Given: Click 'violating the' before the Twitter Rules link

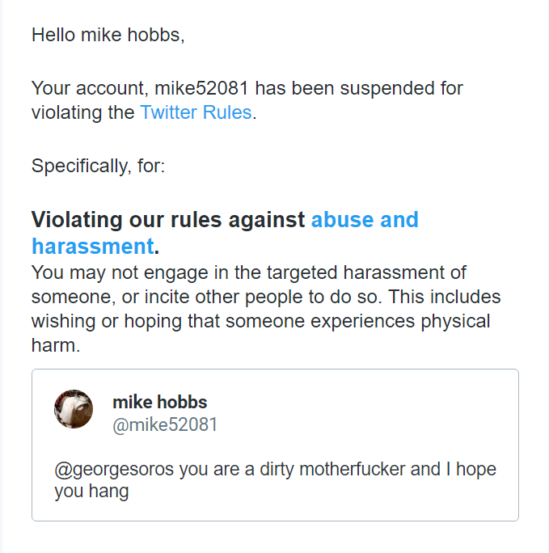Looking at the screenshot, I should coord(82,112).
